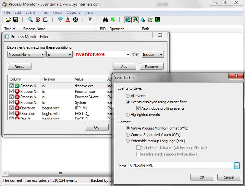Uncheck the IRP_MJ_ filter row checkbox

[11, 107]
